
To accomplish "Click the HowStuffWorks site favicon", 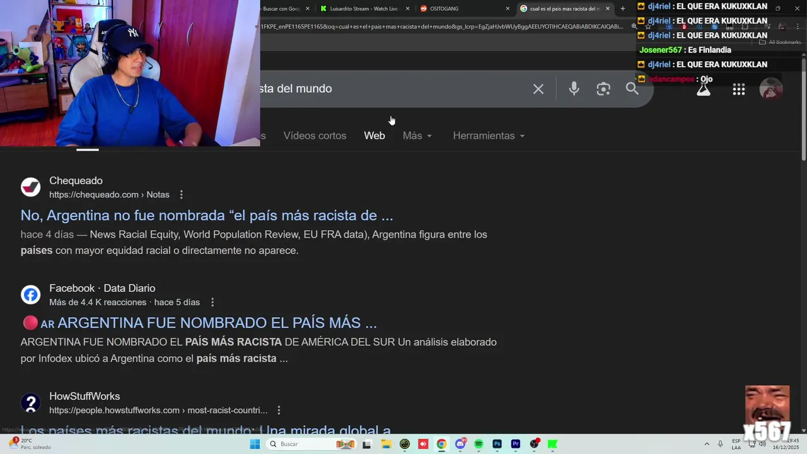I will coord(31,403).
